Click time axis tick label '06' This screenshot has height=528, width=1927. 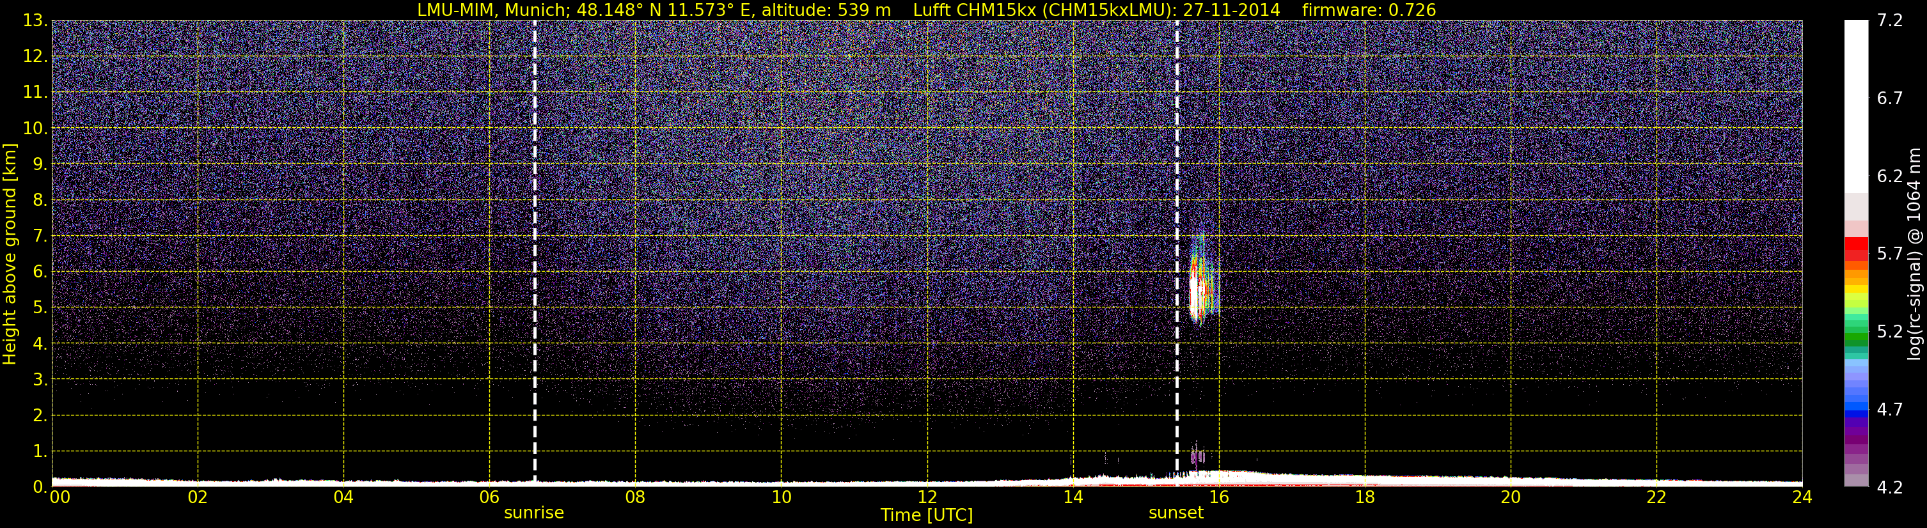[x=489, y=497]
